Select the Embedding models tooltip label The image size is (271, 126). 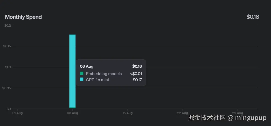click(x=104, y=74)
